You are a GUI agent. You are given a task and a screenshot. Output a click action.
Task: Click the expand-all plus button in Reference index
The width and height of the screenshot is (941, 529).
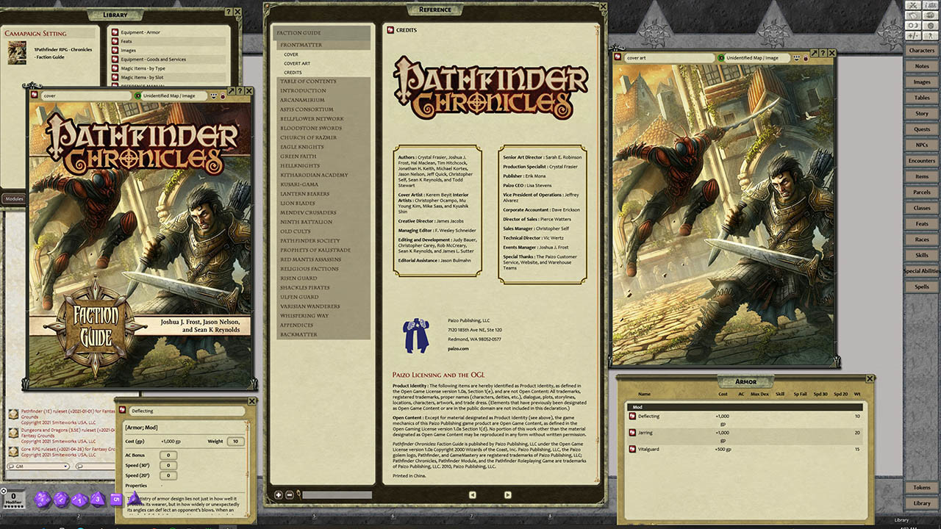click(279, 495)
